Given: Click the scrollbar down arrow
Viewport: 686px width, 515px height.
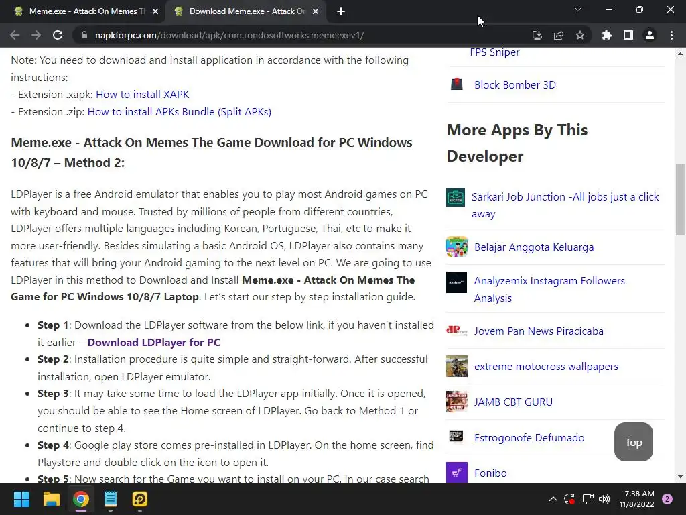Looking at the screenshot, I should (x=680, y=477).
